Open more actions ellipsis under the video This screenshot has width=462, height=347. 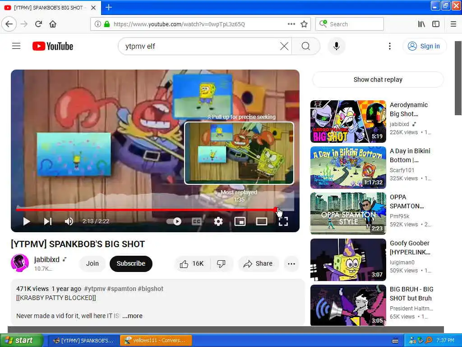pyautogui.click(x=291, y=263)
